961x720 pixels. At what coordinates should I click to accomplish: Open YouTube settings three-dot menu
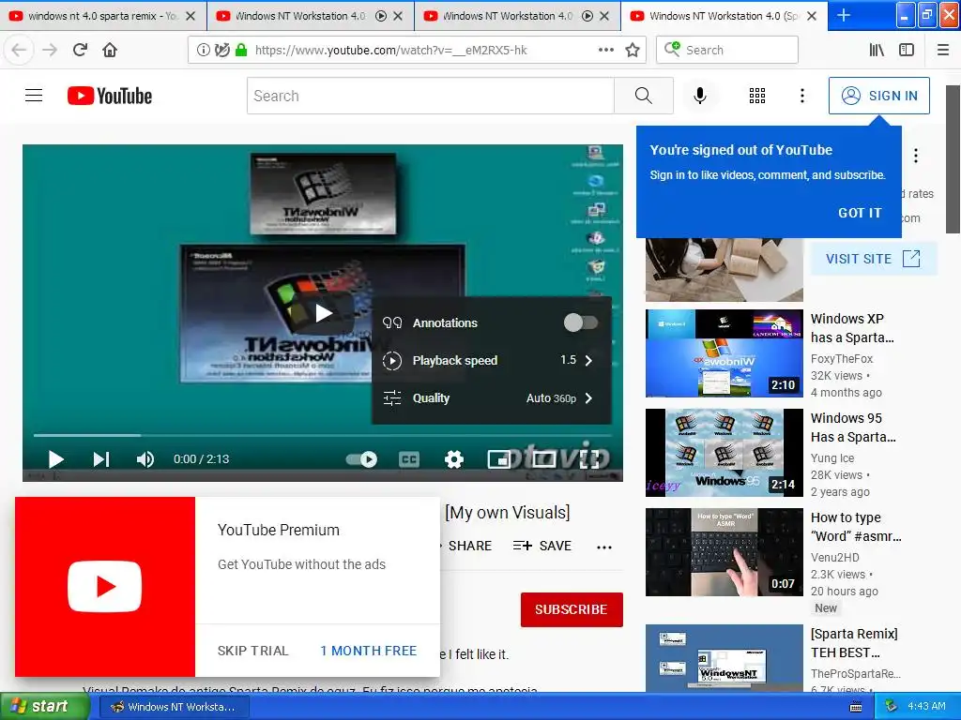(802, 96)
